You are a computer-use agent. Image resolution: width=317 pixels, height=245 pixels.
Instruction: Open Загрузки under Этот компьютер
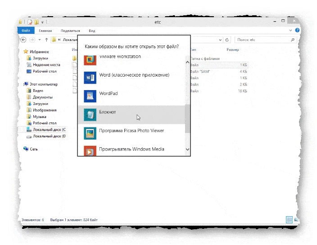tap(41, 104)
